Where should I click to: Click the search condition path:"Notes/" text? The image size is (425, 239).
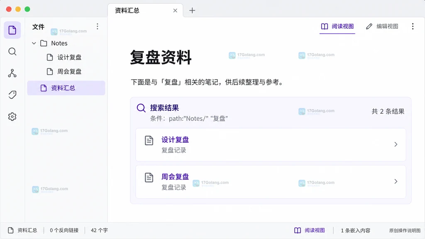(189, 119)
